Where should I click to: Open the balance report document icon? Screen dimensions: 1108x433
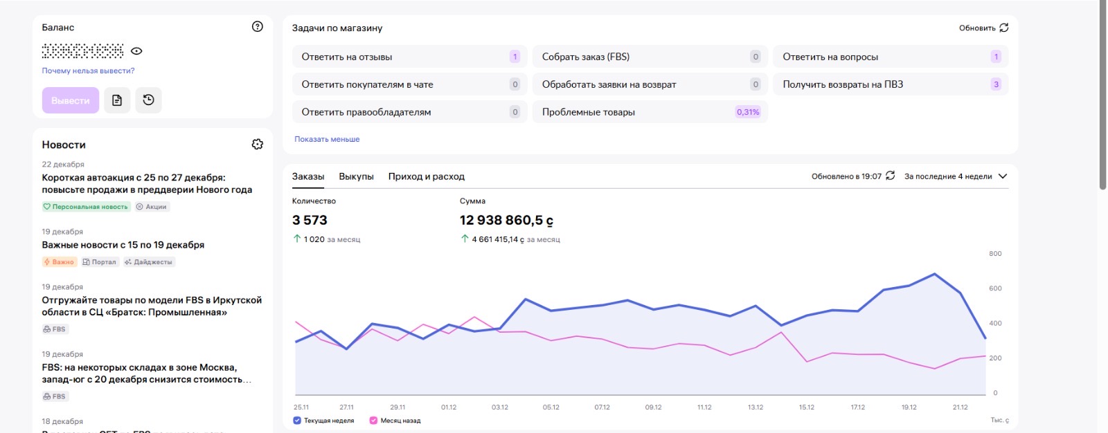[x=117, y=100]
